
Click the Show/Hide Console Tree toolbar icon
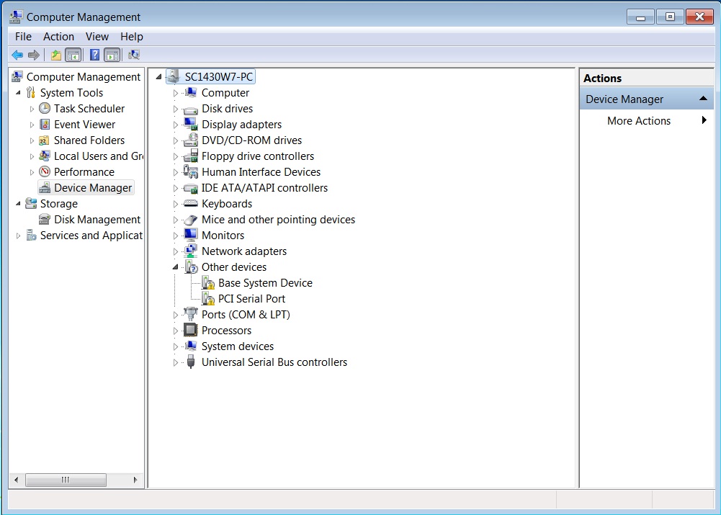(x=73, y=55)
